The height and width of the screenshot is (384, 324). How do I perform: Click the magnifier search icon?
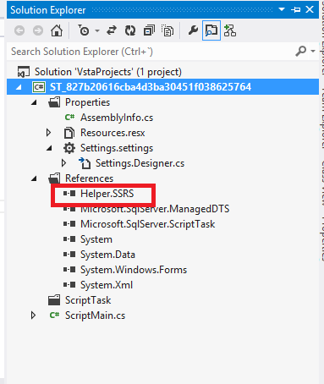click(x=301, y=52)
